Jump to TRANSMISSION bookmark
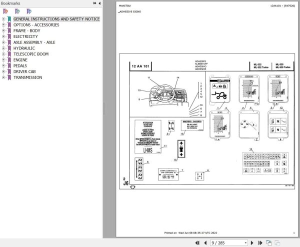This screenshot has width=300, height=247. click(27, 77)
